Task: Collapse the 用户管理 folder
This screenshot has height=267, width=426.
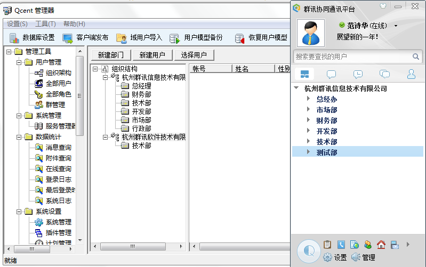Action: click(x=19, y=62)
